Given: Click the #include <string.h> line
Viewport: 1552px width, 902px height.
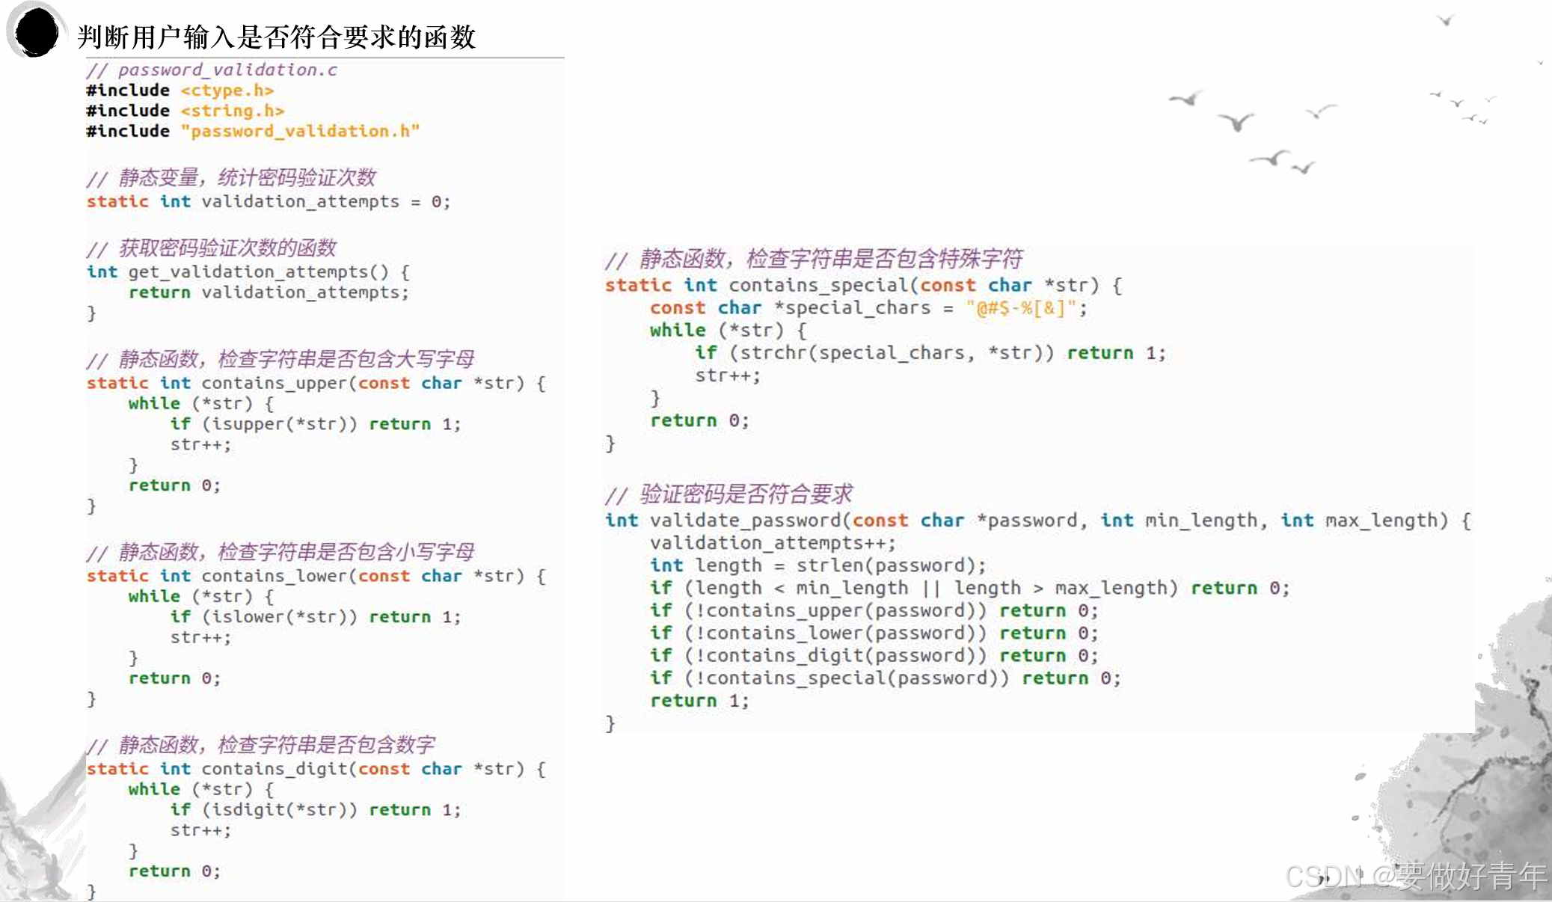Looking at the screenshot, I should (185, 111).
